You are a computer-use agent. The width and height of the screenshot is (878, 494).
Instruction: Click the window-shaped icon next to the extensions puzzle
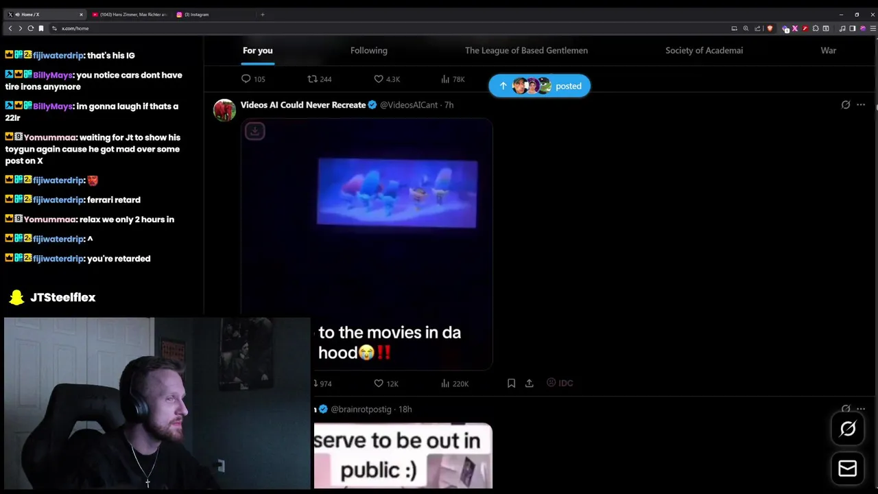coord(826,28)
